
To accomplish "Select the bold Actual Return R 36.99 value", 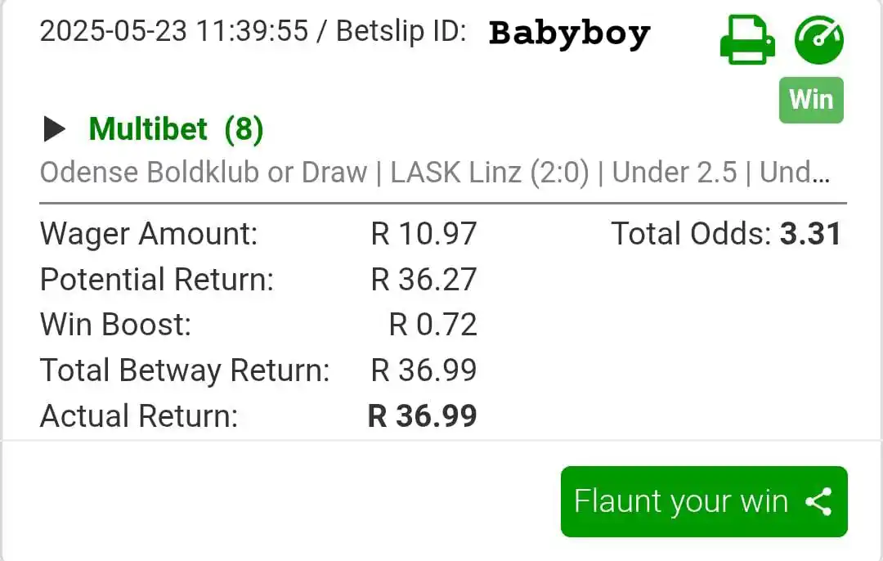I will point(423,415).
